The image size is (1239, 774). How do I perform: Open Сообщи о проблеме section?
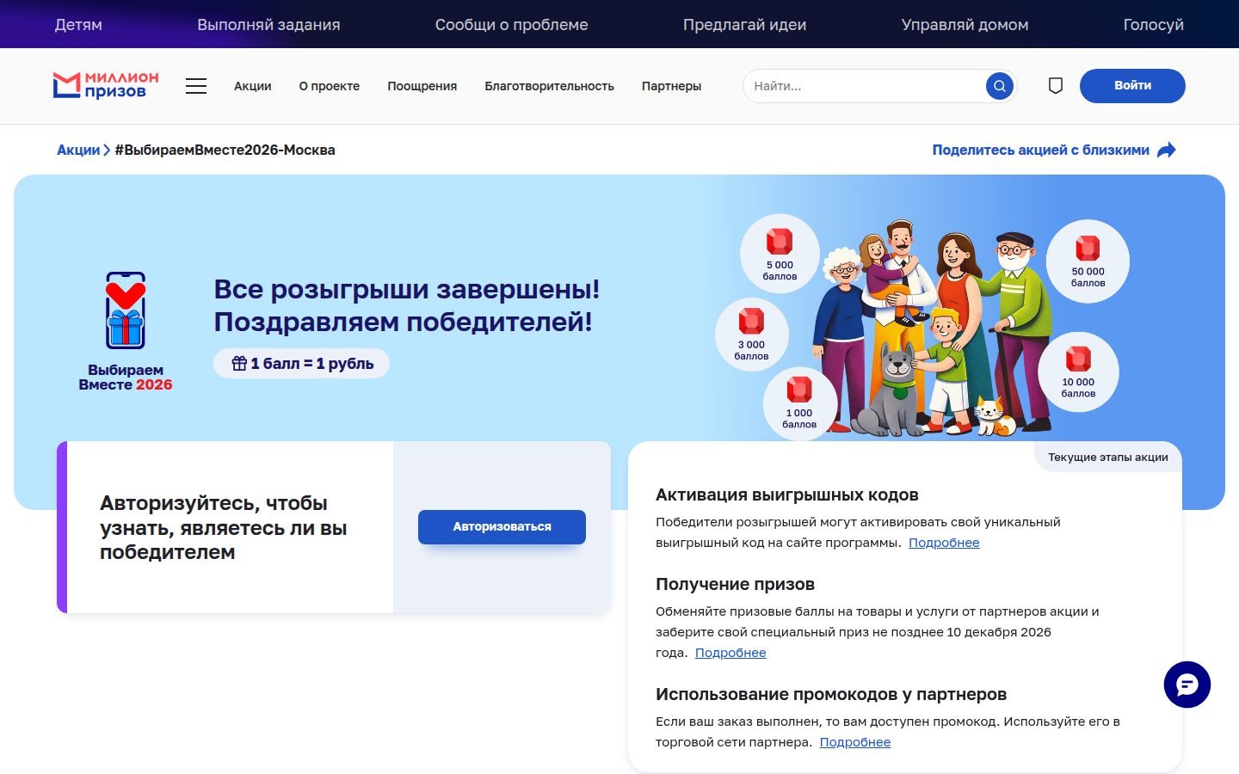click(512, 25)
